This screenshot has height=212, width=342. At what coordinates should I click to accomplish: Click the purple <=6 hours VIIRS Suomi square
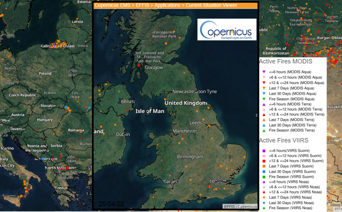(x=264, y=151)
